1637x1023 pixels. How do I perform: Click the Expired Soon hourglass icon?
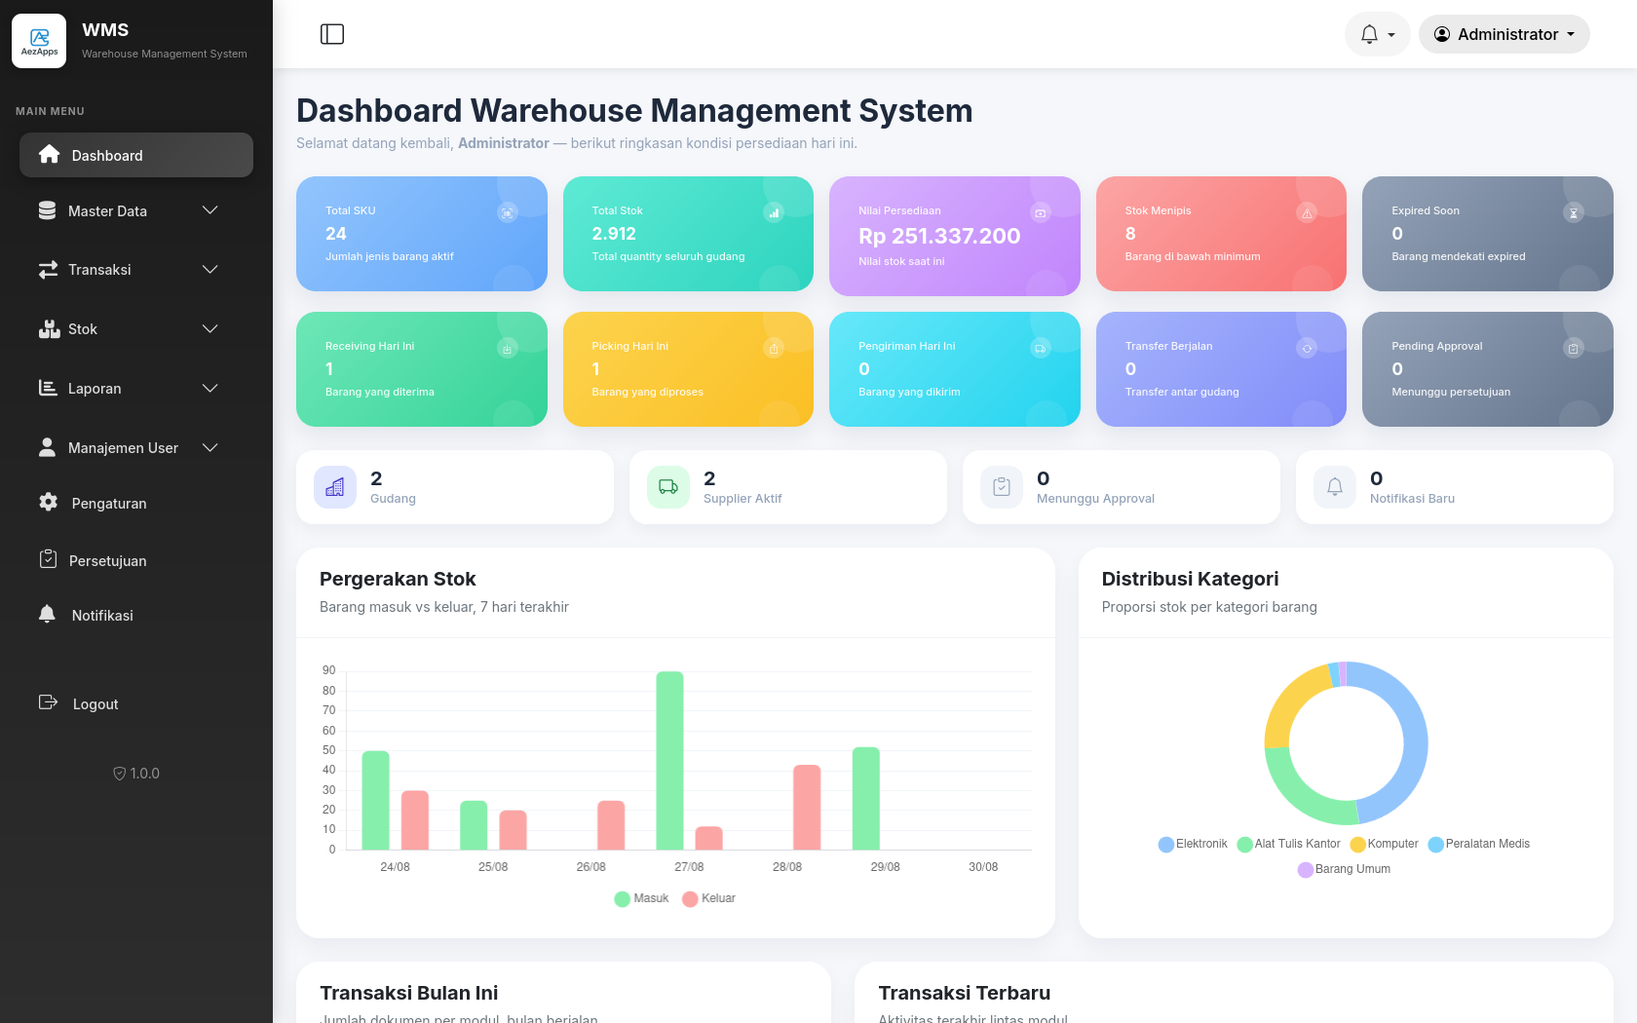1574,212
